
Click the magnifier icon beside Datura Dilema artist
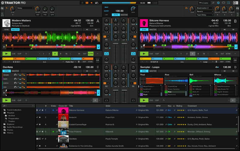[x=136, y=110]
